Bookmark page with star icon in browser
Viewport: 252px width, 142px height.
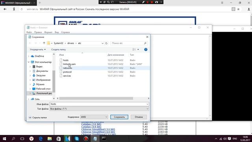point(239,9)
